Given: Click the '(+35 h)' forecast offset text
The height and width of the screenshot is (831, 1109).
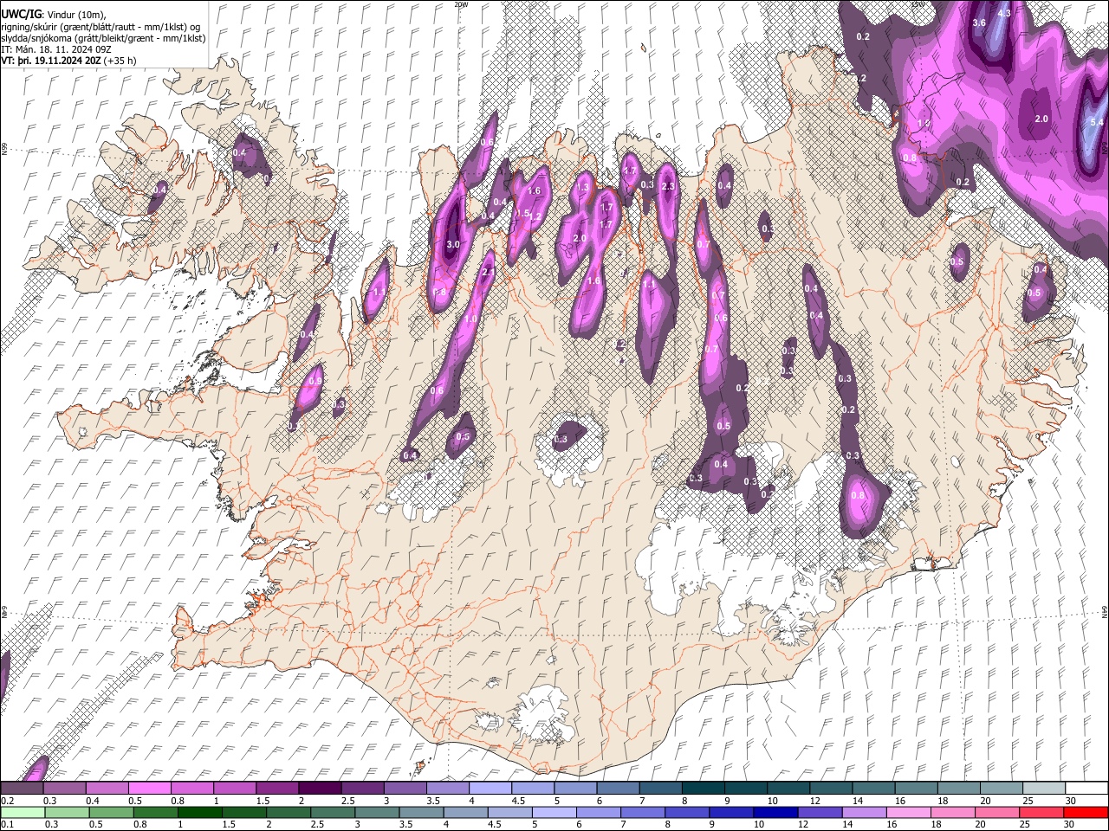Looking at the screenshot, I should coord(120,61).
